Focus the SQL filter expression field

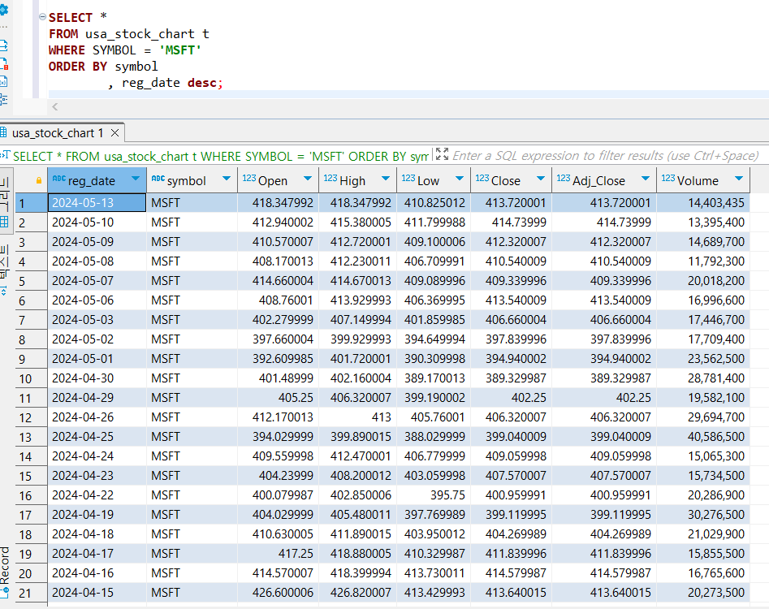tap(605, 156)
